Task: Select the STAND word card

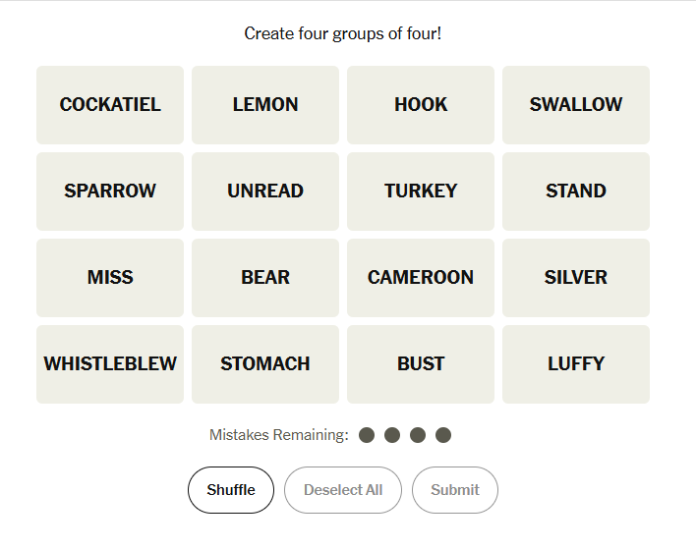Action: click(x=576, y=192)
